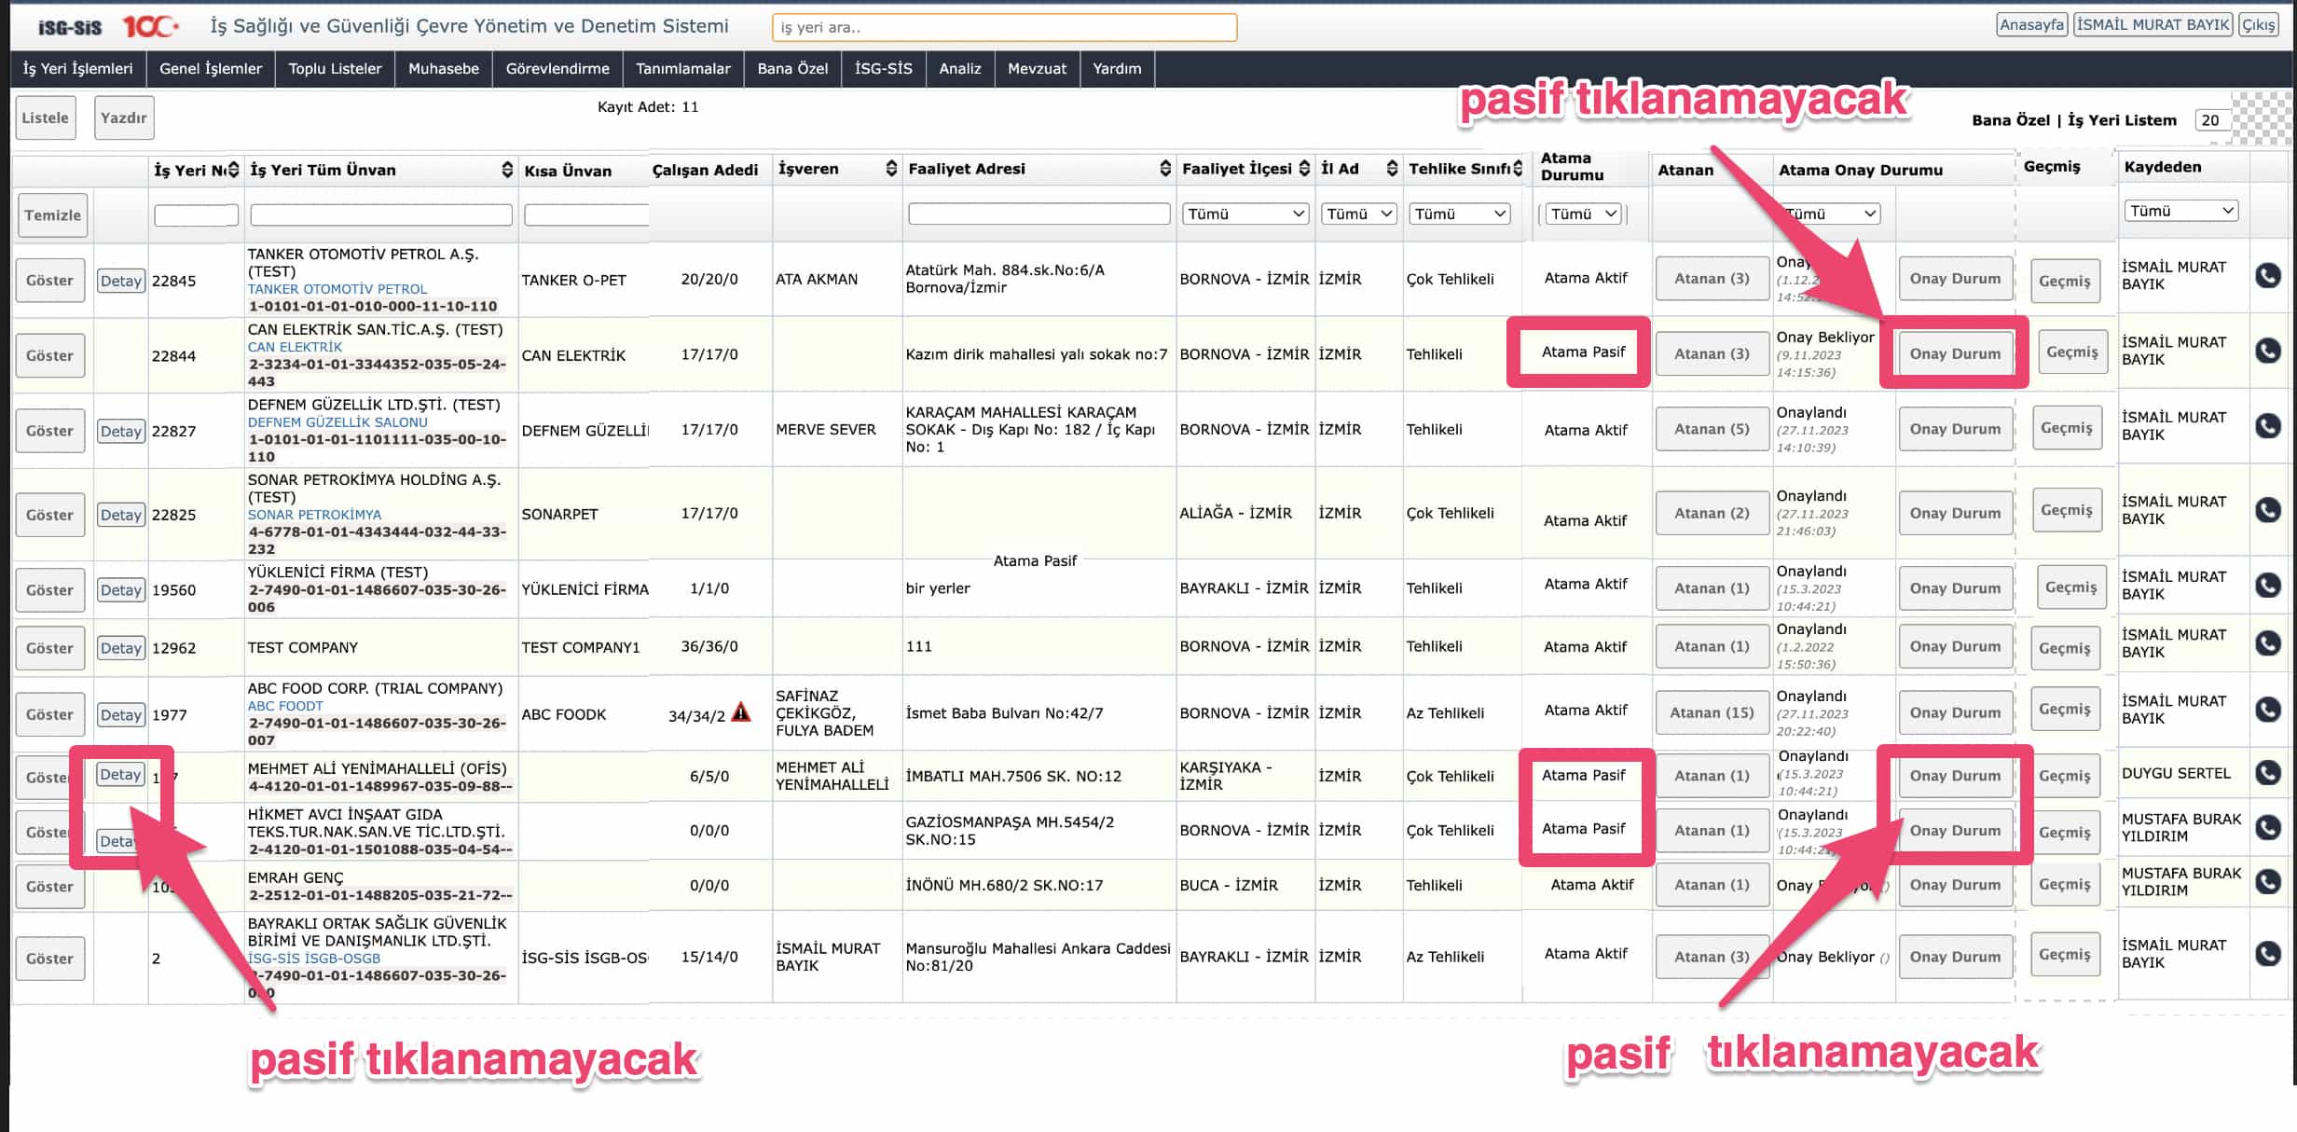Click Listele button
2297x1132 pixels.
tap(46, 118)
